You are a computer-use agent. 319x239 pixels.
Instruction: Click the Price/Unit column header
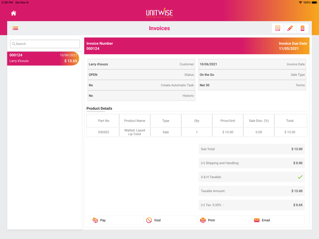pyautogui.click(x=228, y=121)
